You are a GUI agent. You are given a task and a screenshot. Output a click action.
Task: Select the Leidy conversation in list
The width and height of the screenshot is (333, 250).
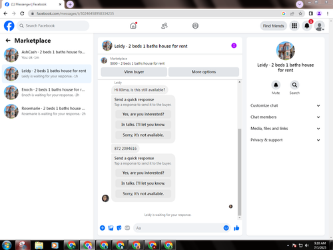(47, 73)
